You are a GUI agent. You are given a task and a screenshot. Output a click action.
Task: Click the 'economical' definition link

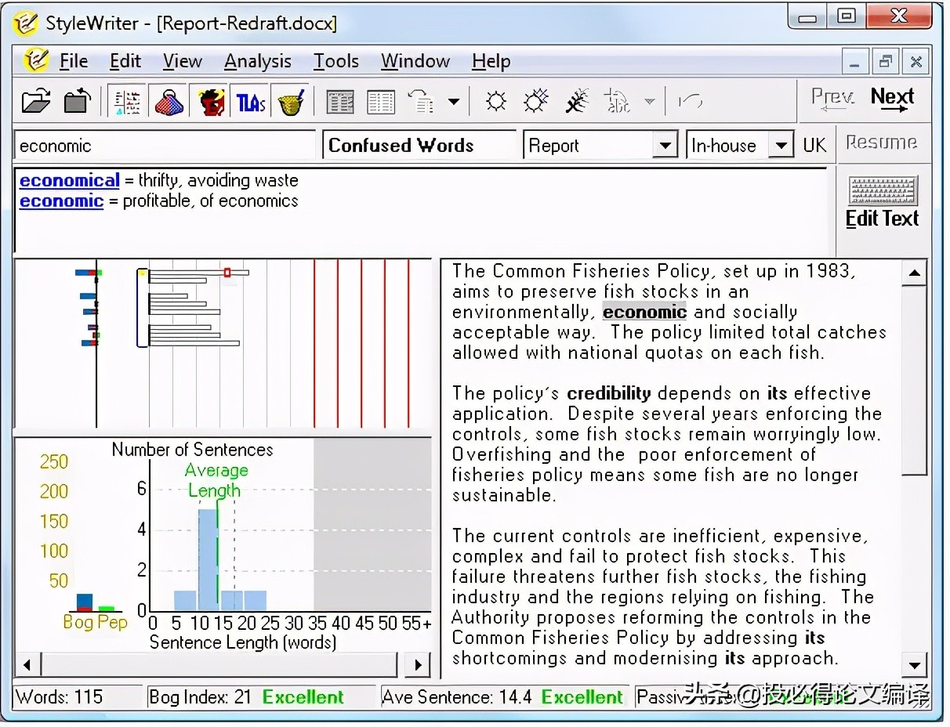click(x=69, y=180)
